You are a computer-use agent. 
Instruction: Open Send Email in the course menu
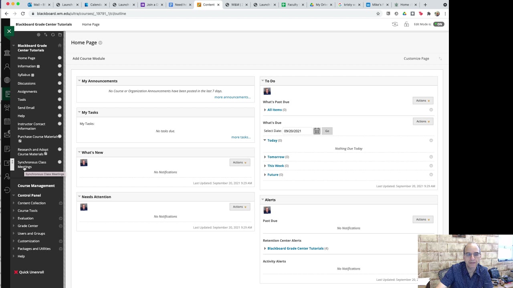pyautogui.click(x=26, y=108)
